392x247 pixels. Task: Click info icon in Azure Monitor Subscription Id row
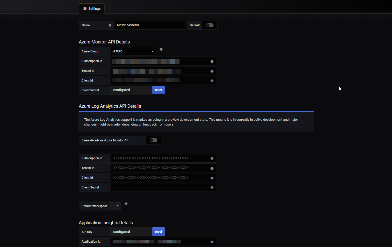point(212,61)
